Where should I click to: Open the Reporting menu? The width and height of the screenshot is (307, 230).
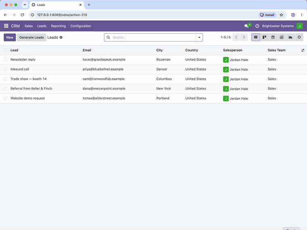pyautogui.click(x=58, y=26)
